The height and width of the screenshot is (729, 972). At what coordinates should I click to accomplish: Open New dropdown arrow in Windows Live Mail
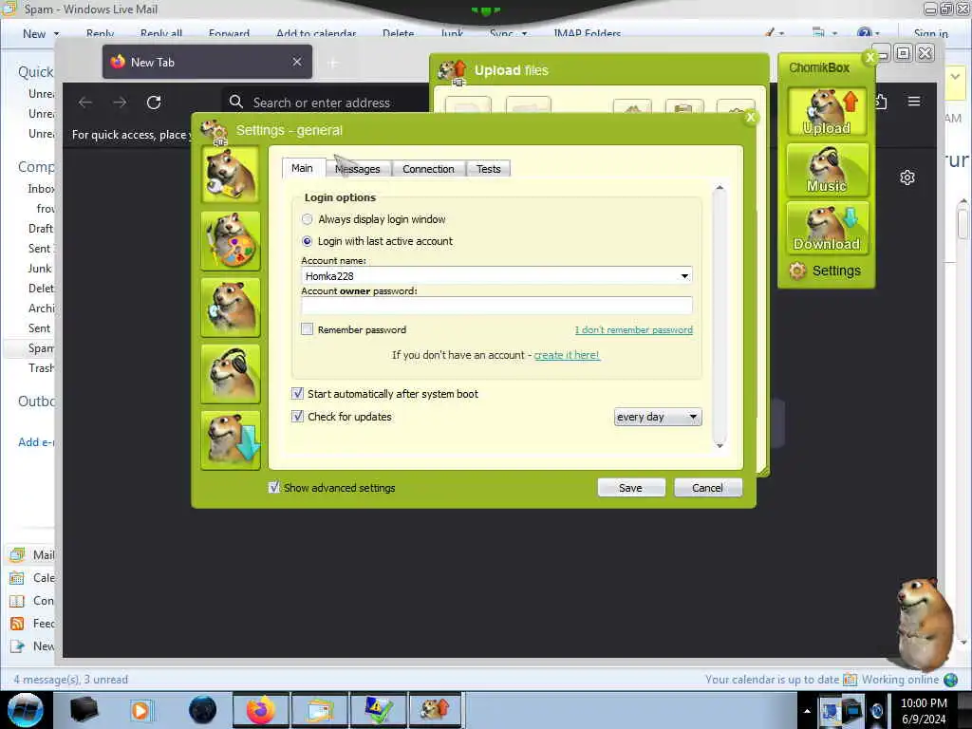point(56,34)
